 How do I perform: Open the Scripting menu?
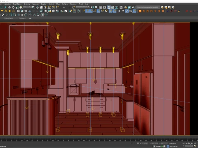coord(44,4)
